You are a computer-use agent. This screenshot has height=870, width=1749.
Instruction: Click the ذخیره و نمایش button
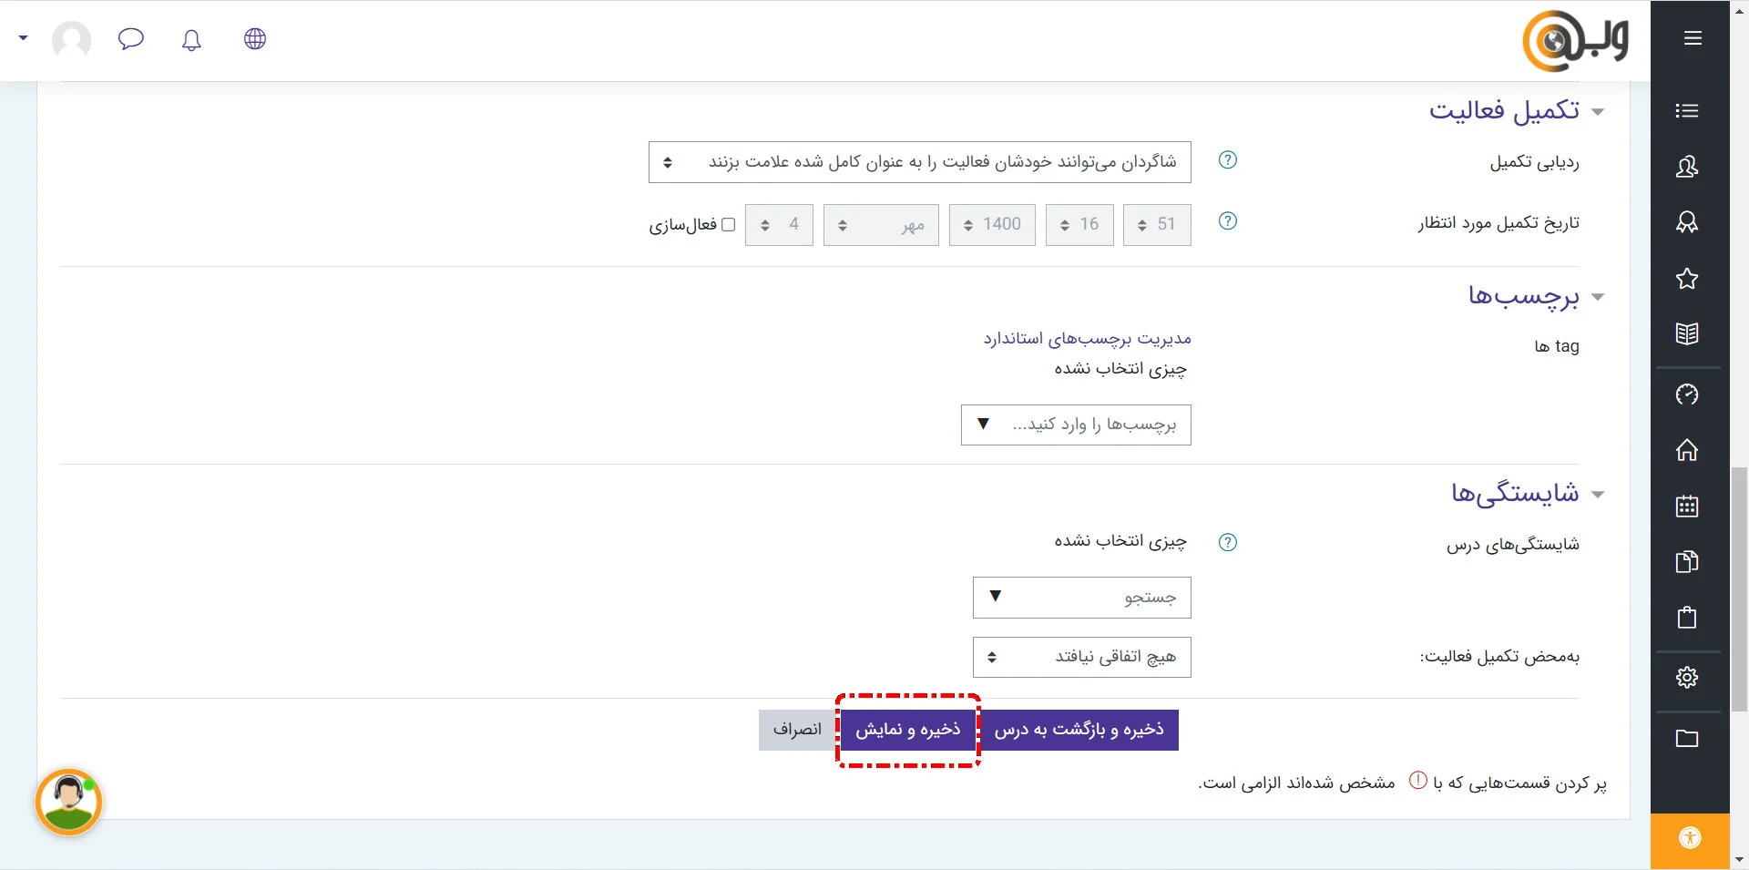(x=907, y=730)
